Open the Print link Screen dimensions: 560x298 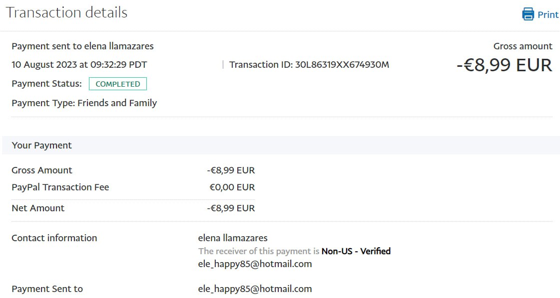pyautogui.click(x=548, y=14)
